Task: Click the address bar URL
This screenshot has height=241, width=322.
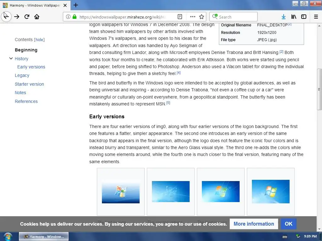Action: click(122, 17)
